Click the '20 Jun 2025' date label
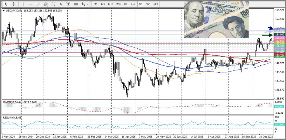Screen dimensions: 286x140 click(x=180, y=137)
